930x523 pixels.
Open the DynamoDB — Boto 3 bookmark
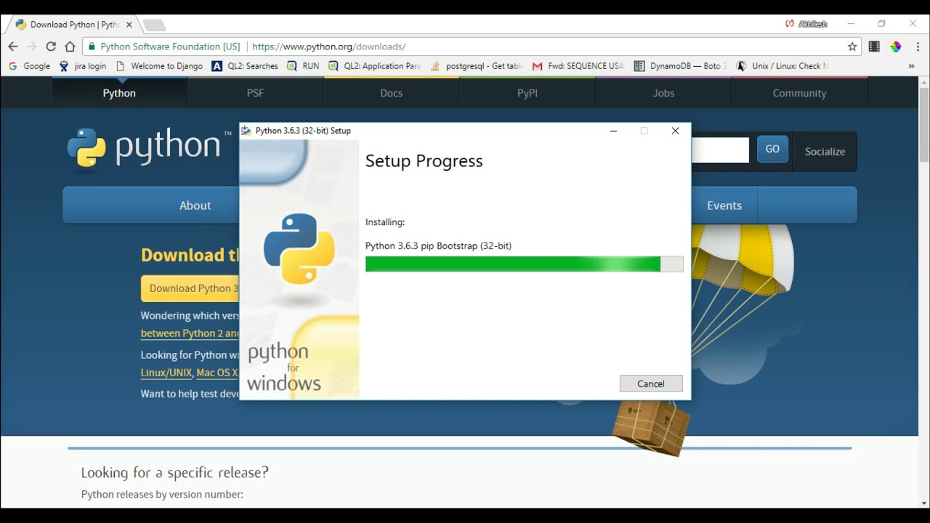(681, 66)
